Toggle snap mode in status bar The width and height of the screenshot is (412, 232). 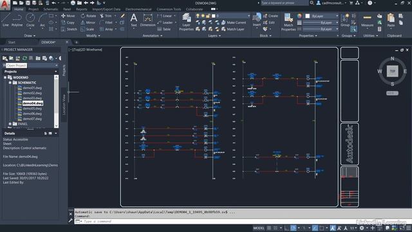[275, 228]
